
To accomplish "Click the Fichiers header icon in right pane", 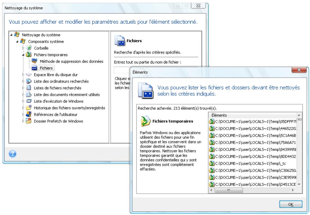I will pyautogui.click(x=120, y=40).
